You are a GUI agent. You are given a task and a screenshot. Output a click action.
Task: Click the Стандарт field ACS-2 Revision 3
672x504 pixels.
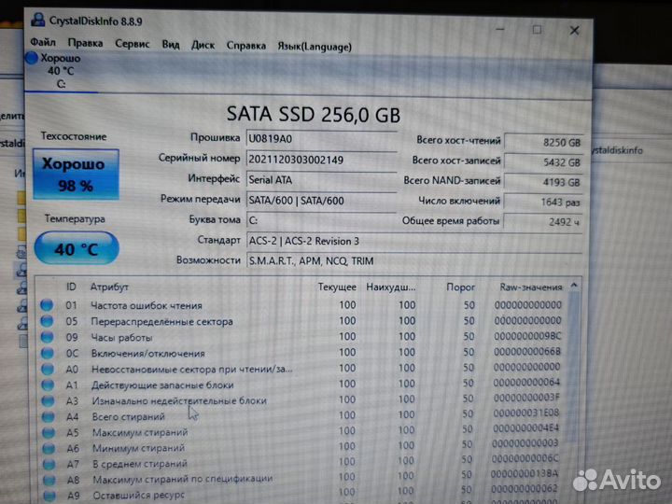(414, 241)
